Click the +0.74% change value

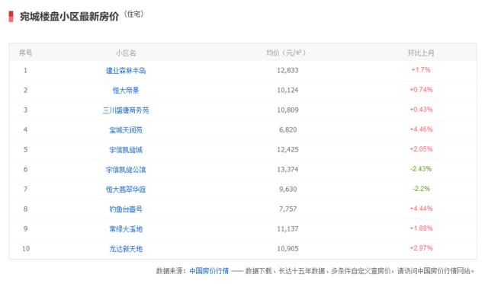pyautogui.click(x=421, y=90)
